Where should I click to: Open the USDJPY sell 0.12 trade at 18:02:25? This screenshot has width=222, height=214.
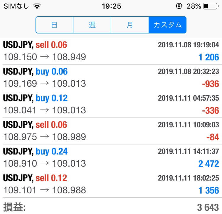(x=111, y=184)
